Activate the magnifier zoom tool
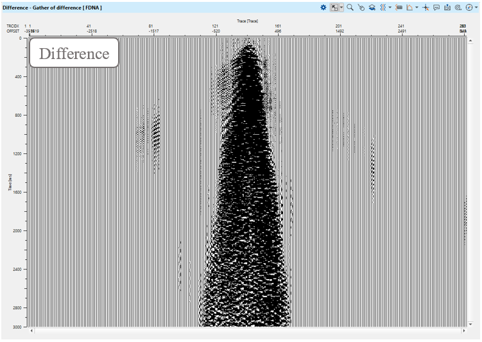 click(x=350, y=7)
